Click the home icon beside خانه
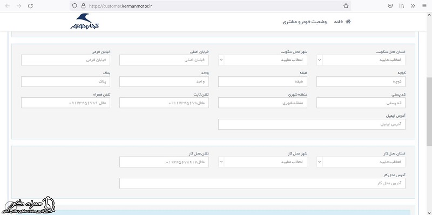432x215 pixels. point(348,22)
